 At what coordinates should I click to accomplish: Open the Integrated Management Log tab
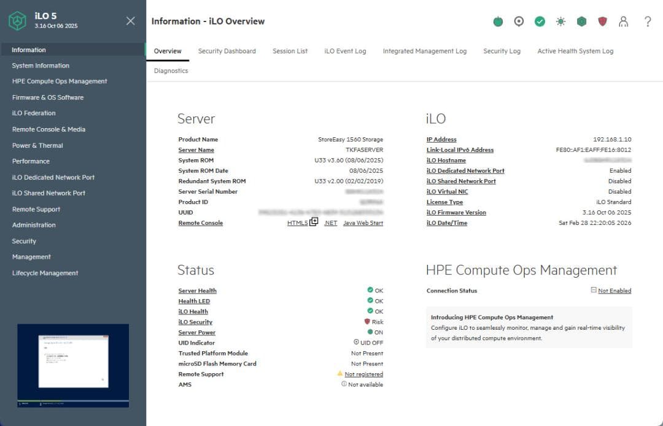(425, 51)
